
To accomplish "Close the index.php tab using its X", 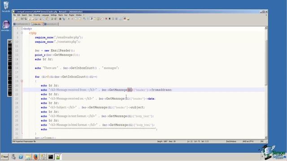I will click(x=42, y=24).
